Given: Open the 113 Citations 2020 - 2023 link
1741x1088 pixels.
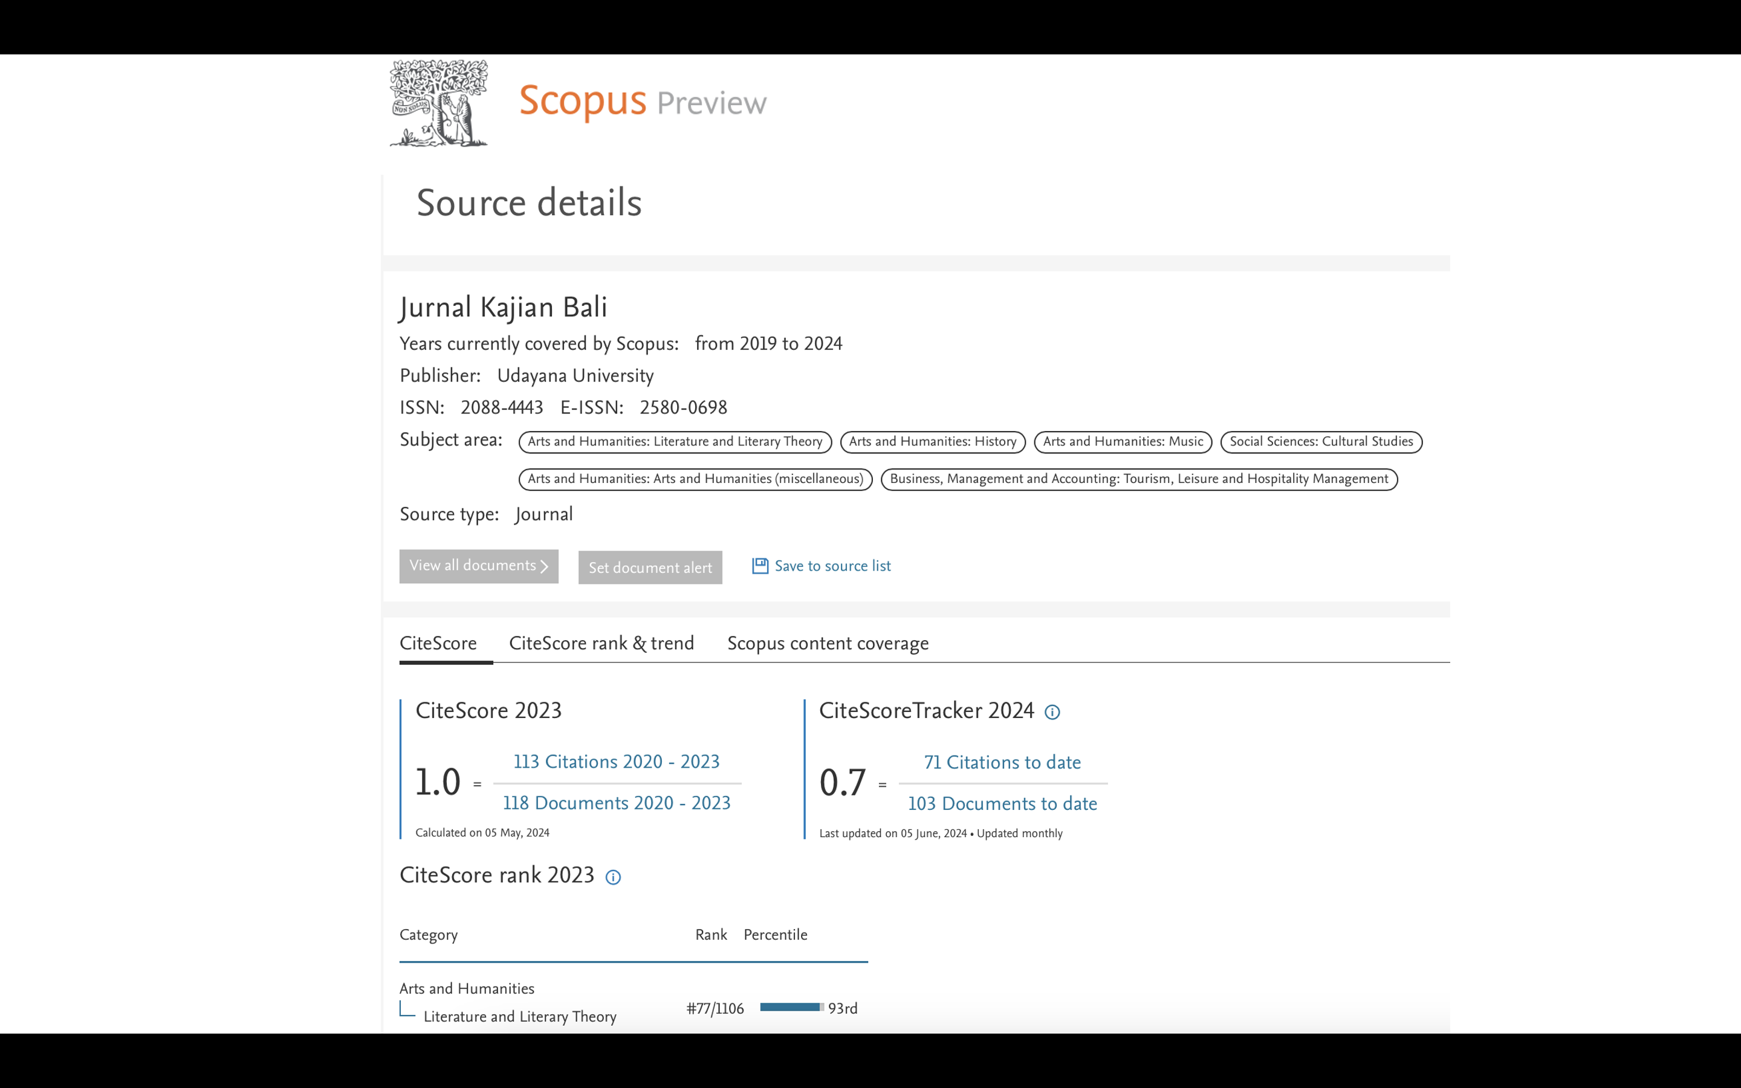Looking at the screenshot, I should 617,762.
